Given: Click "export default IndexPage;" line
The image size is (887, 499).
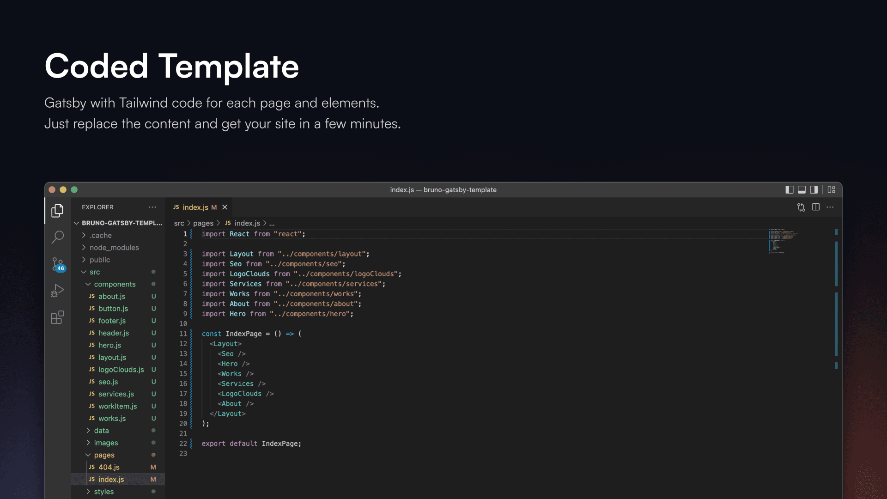Looking at the screenshot, I should point(251,444).
